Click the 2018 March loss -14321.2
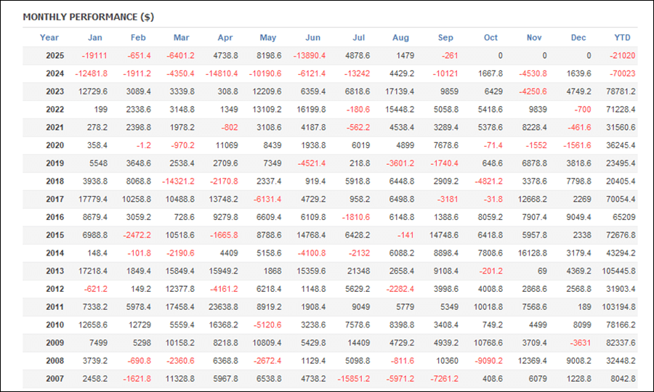This screenshot has height=392, width=654. point(177,181)
